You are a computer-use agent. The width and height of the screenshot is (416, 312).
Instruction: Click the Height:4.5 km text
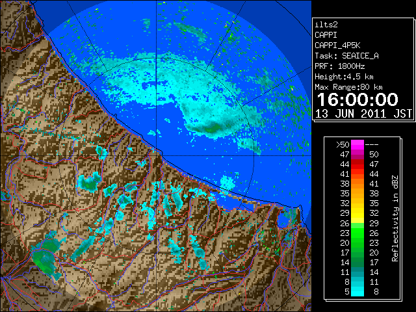coord(344,77)
